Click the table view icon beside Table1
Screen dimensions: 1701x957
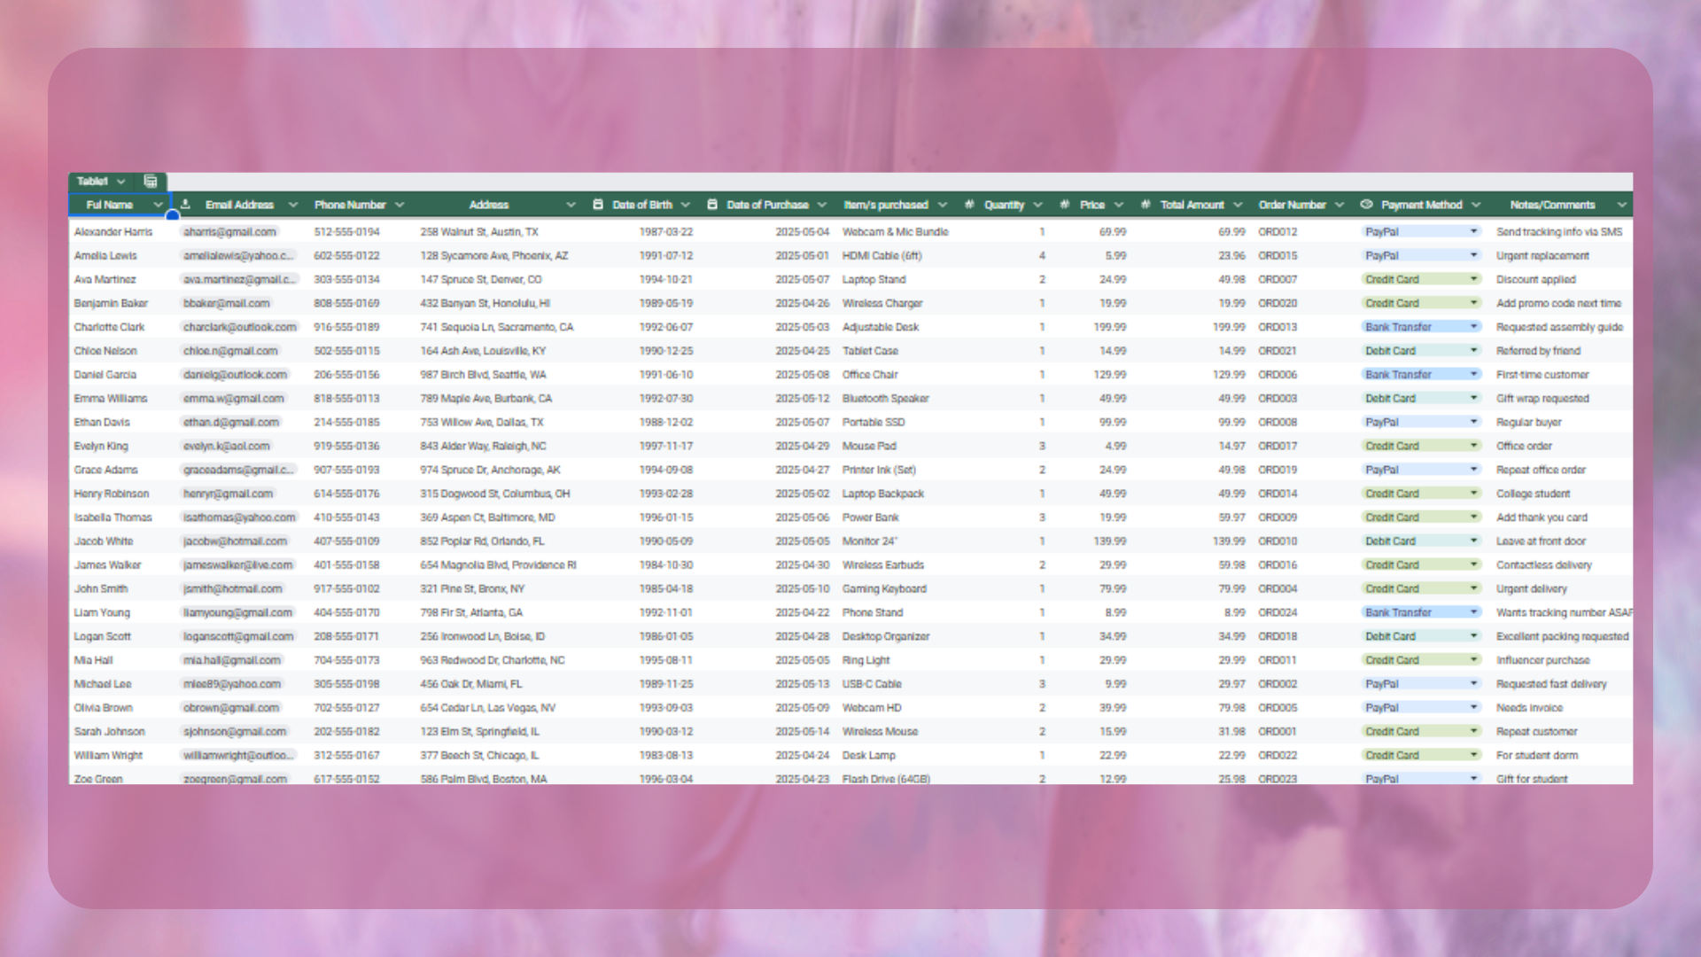pyautogui.click(x=151, y=182)
